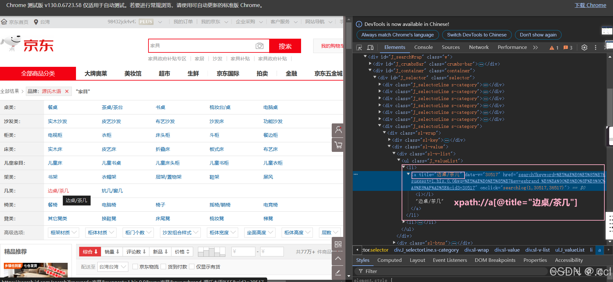Image resolution: width=613 pixels, height=282 pixels.
Task: Click Always match Chrome's language
Action: pos(397,35)
